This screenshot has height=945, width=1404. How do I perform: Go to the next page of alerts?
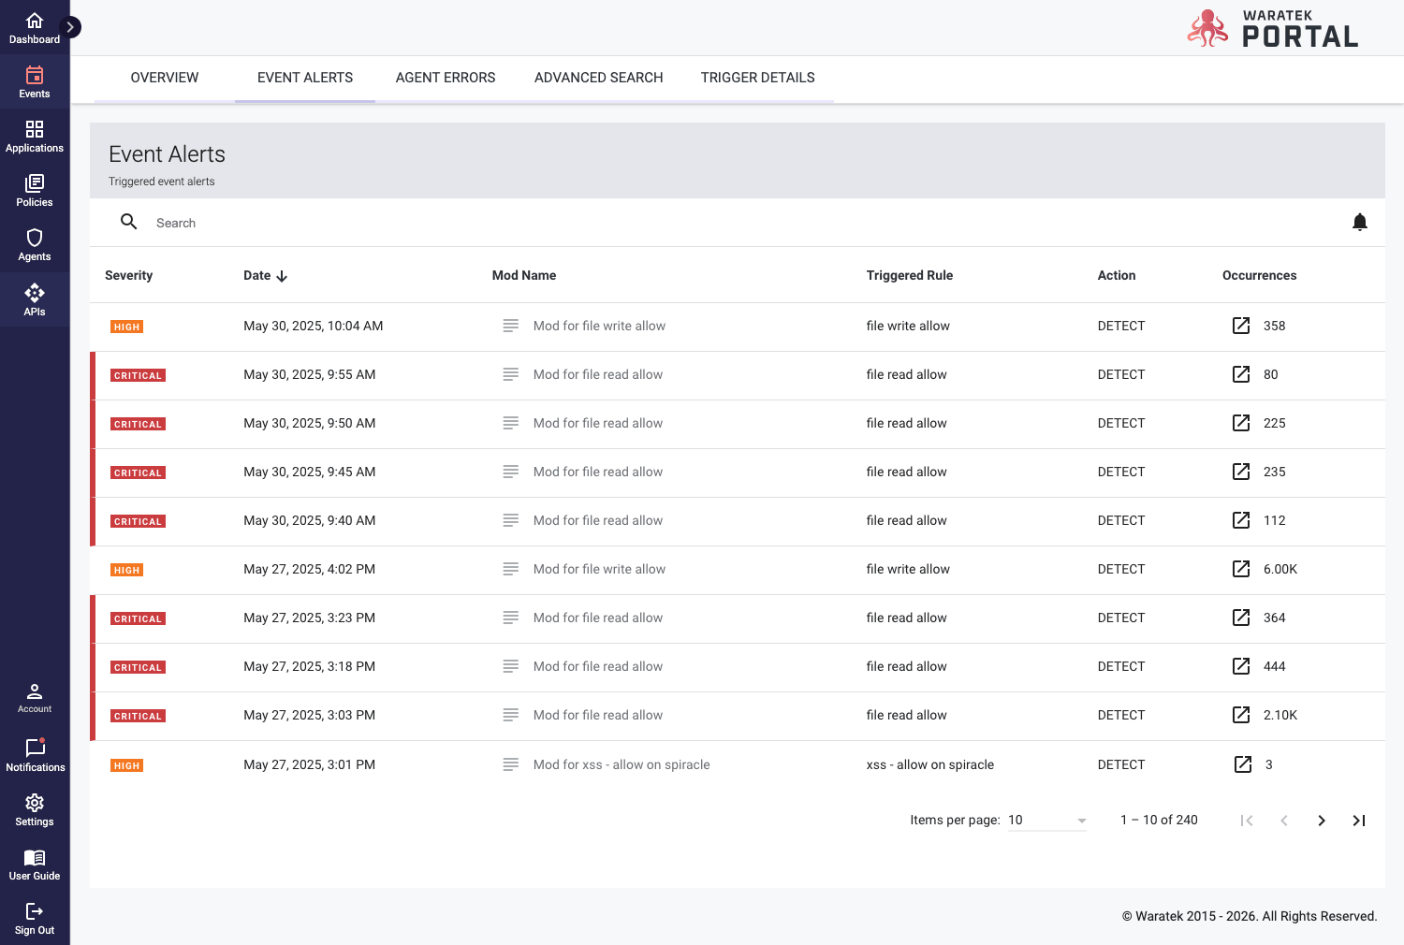tap(1321, 821)
